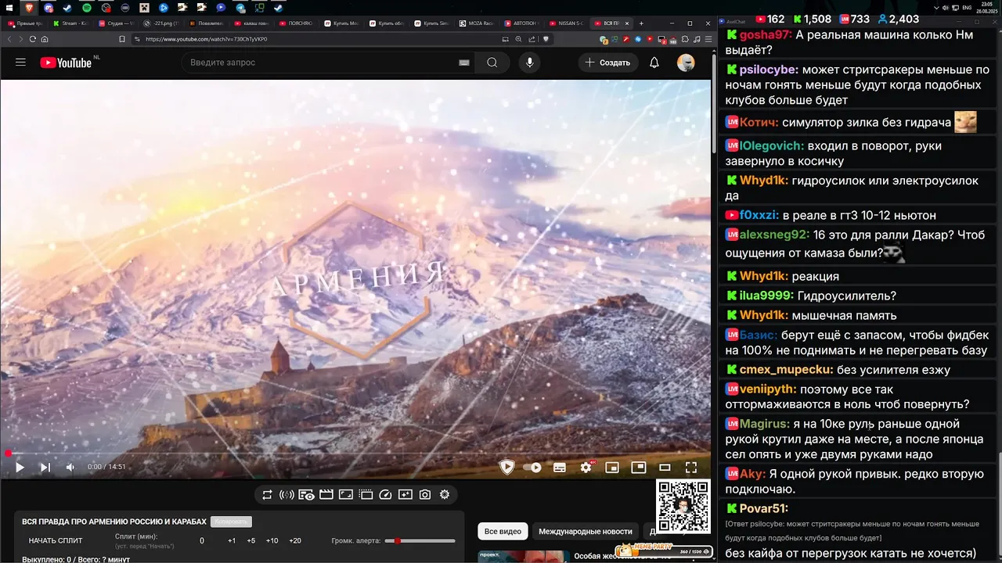Open the new tab plus button
1002x563 pixels.
[x=641, y=23]
